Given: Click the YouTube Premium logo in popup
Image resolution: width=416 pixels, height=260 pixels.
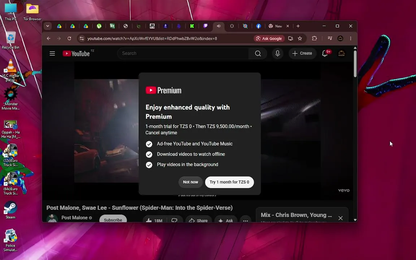Looking at the screenshot, I should tap(164, 90).
